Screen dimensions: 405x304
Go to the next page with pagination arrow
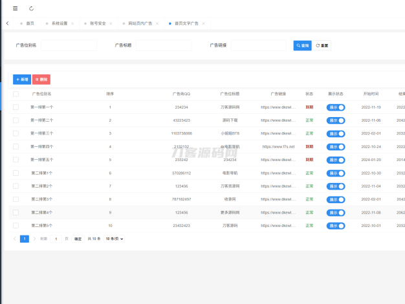34,239
